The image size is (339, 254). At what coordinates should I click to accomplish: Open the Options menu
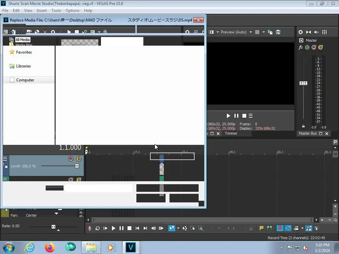(73, 10)
